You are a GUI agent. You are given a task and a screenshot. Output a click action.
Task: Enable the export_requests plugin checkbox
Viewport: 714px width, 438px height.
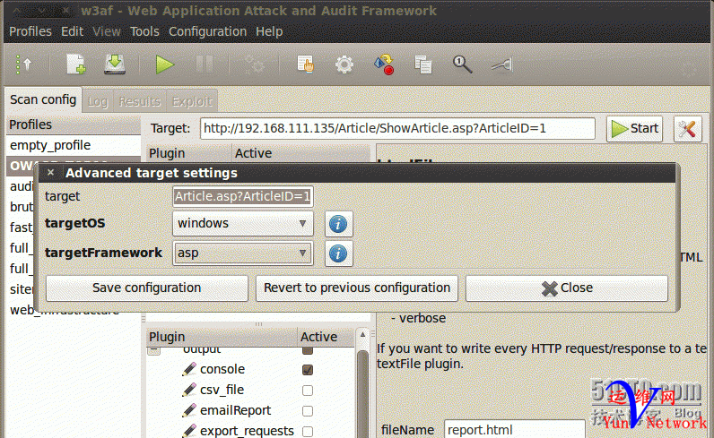click(308, 431)
